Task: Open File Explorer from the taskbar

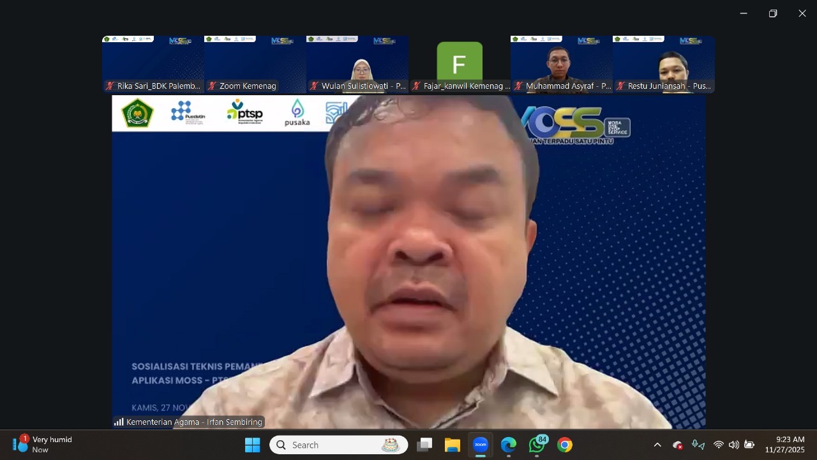Action: pos(453,445)
